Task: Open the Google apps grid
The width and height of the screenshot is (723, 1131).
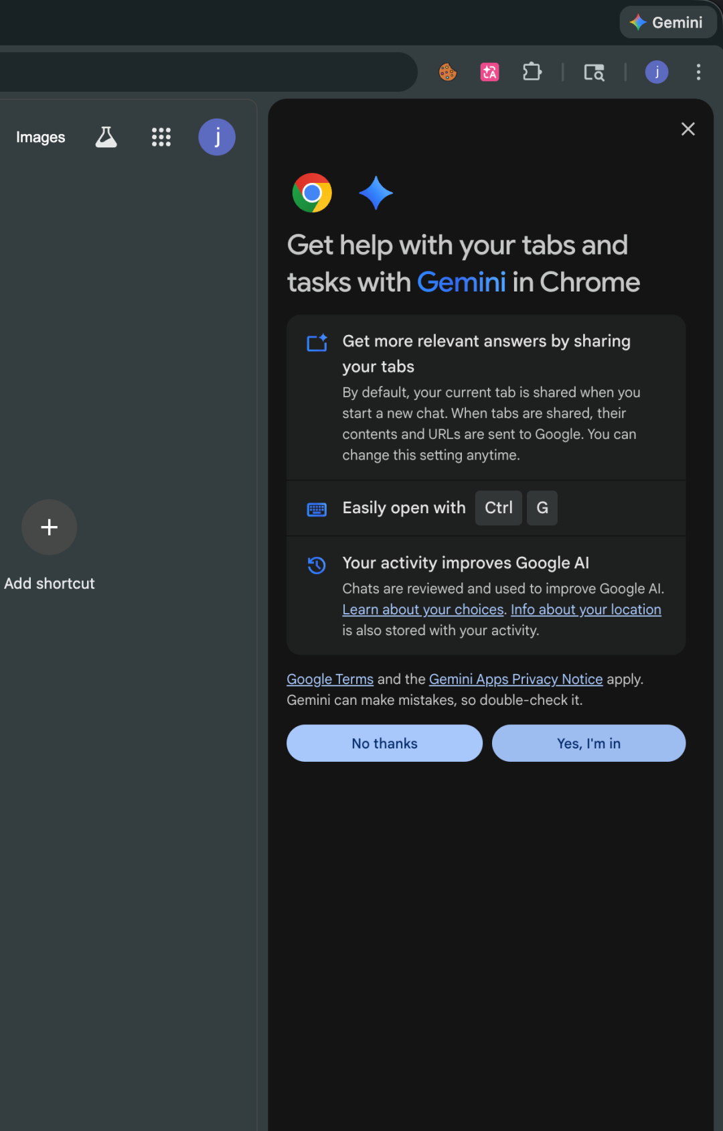Action: (161, 137)
